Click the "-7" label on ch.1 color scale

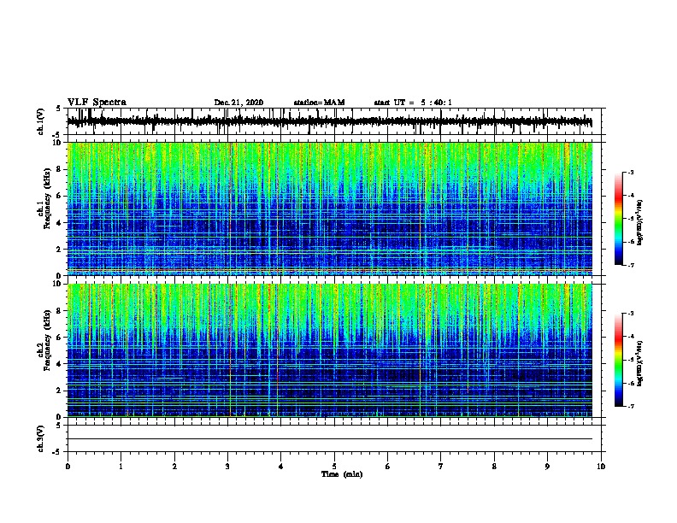pos(631,266)
